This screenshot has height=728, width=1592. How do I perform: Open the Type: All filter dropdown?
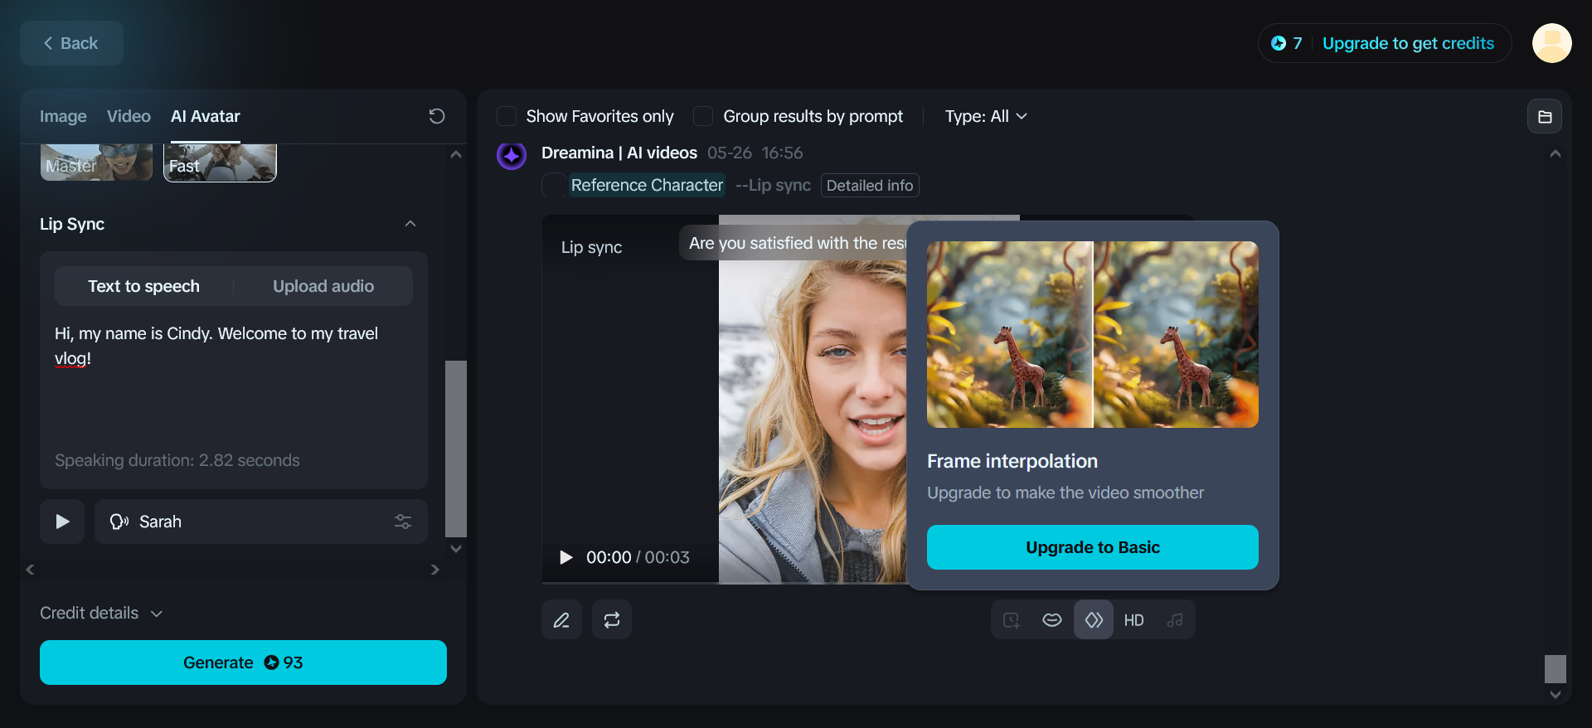pyautogui.click(x=986, y=116)
